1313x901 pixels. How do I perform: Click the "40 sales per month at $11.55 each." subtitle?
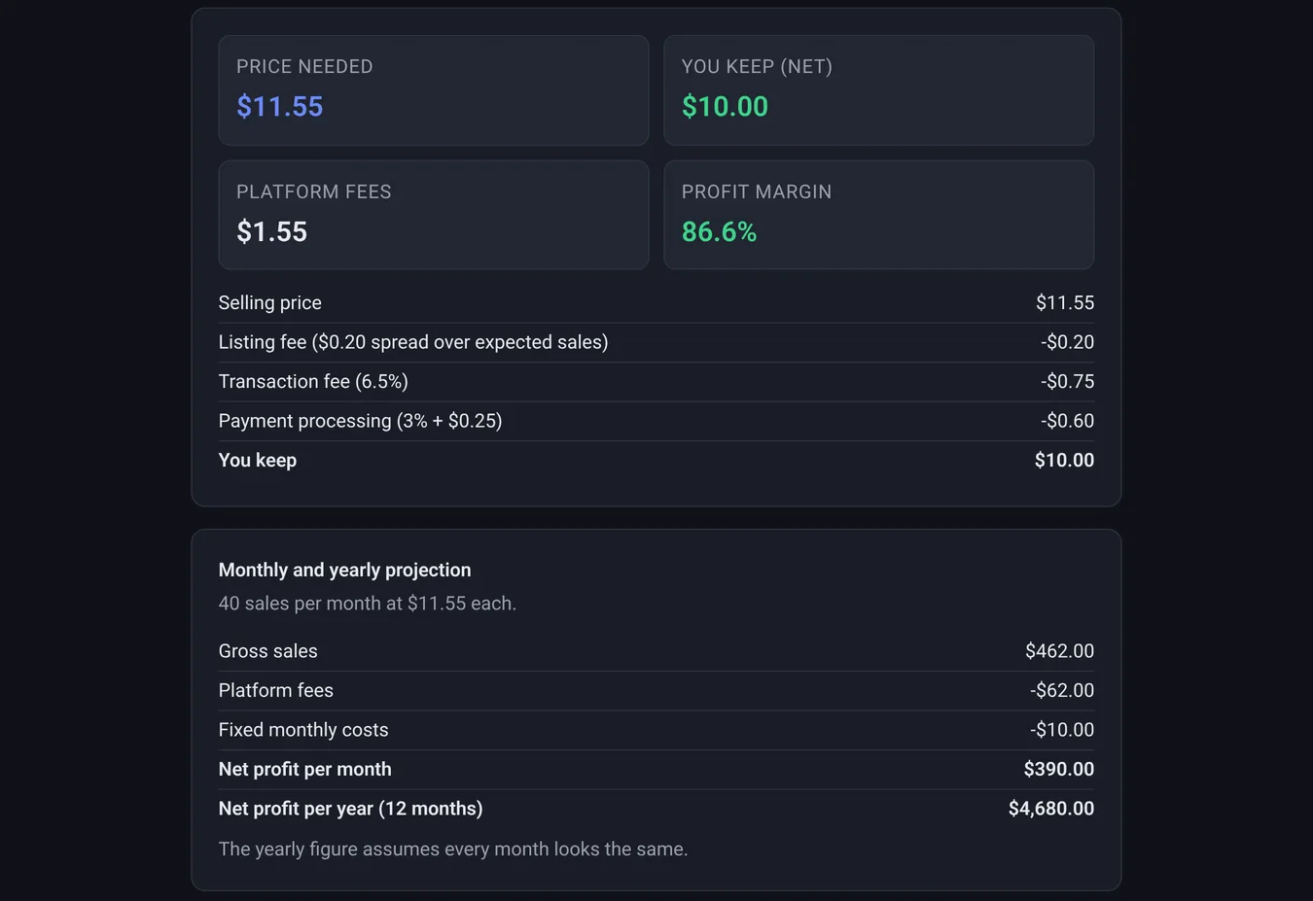(x=368, y=603)
